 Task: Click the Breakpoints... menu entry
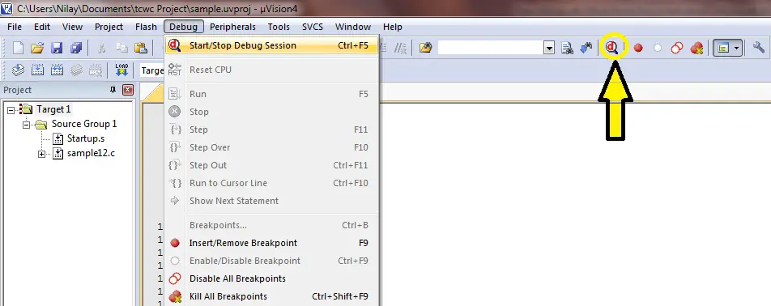[x=271, y=225]
